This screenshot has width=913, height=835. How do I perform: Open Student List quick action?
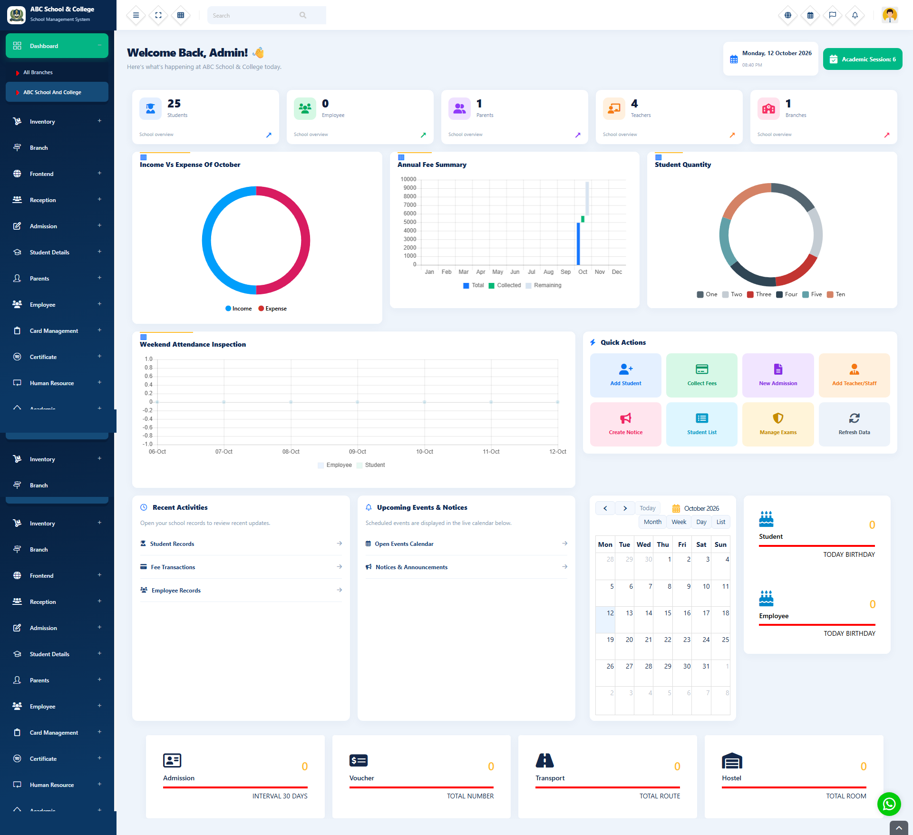point(702,424)
